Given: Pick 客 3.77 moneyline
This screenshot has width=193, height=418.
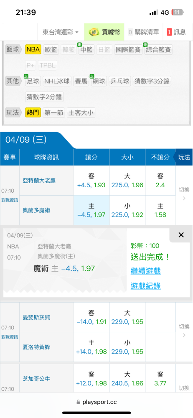Looking at the screenshot, I should 160,379.
